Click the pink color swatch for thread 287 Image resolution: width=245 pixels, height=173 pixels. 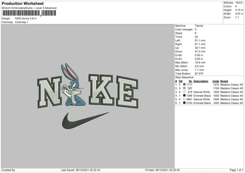click(x=185, y=88)
